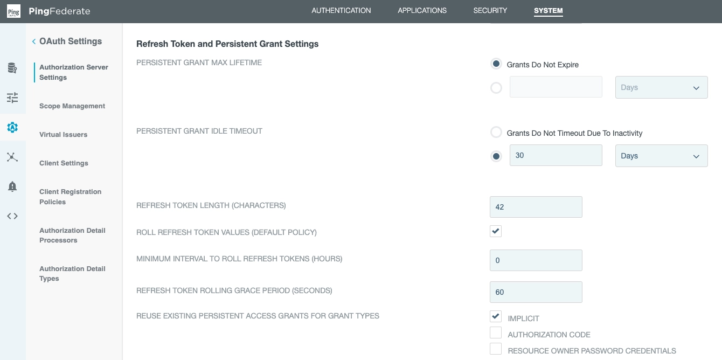Uncheck Roll Refresh Token Values default policy
Image resolution: width=722 pixels, height=360 pixels.
(x=495, y=231)
